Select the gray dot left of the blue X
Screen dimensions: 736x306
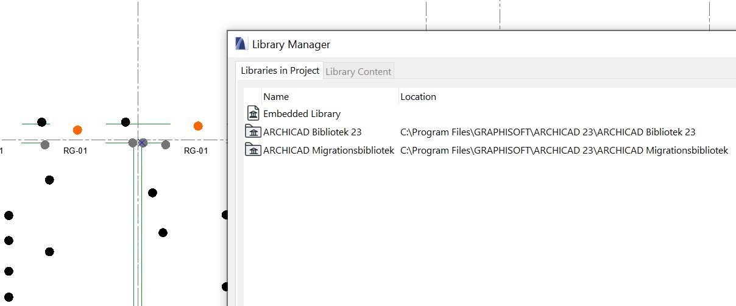point(132,143)
